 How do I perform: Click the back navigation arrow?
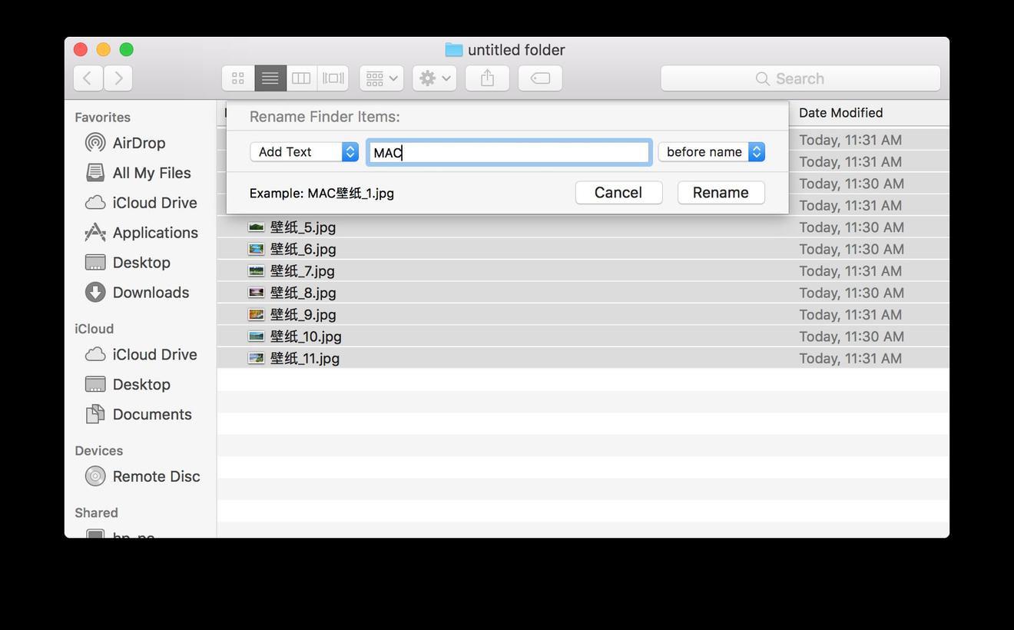88,78
